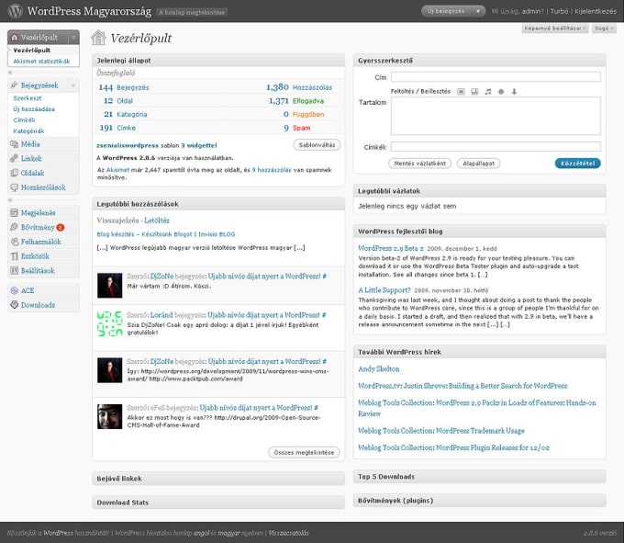Screen dimensions: 624x543
Task: Open Akismet statisztikák submenu item
Action: [x=42, y=62]
